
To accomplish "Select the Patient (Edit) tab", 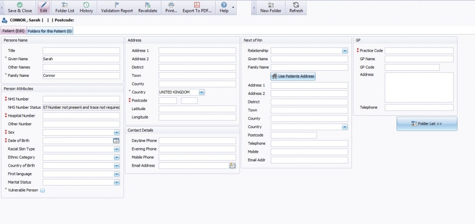I will [13, 31].
